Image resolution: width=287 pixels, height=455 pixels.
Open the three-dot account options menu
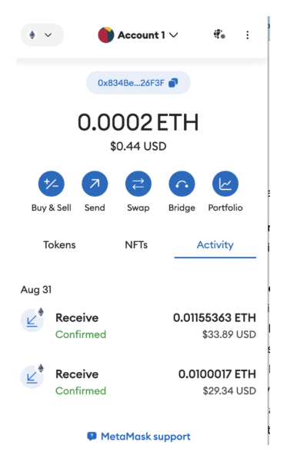click(248, 35)
